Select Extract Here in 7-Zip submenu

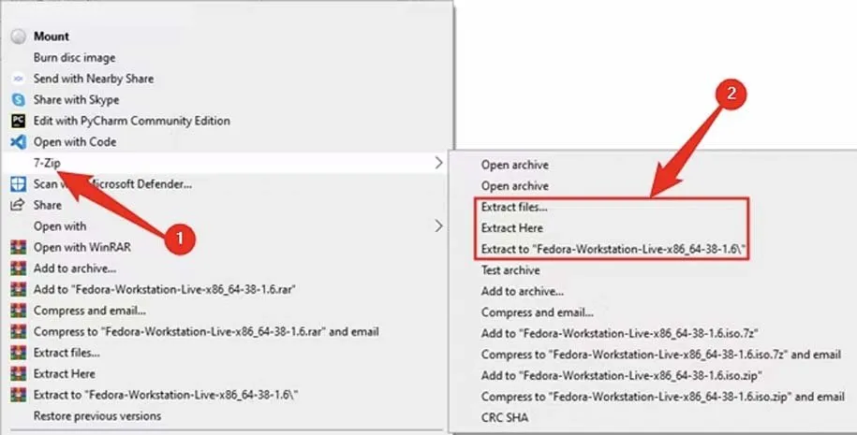point(511,228)
